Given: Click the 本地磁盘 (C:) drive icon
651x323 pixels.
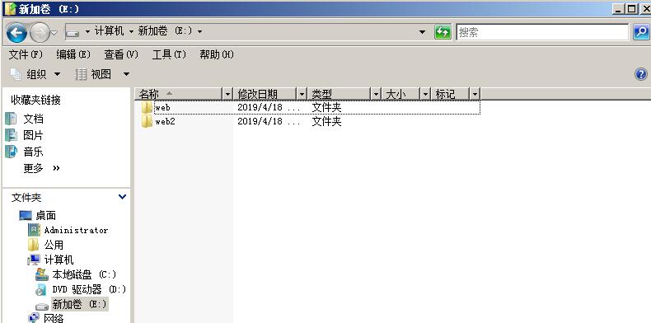Looking at the screenshot, I should (42, 274).
